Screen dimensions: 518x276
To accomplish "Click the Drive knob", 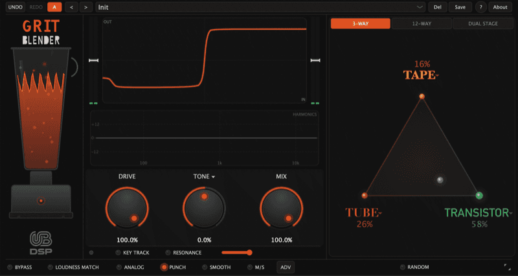I will 127,208.
